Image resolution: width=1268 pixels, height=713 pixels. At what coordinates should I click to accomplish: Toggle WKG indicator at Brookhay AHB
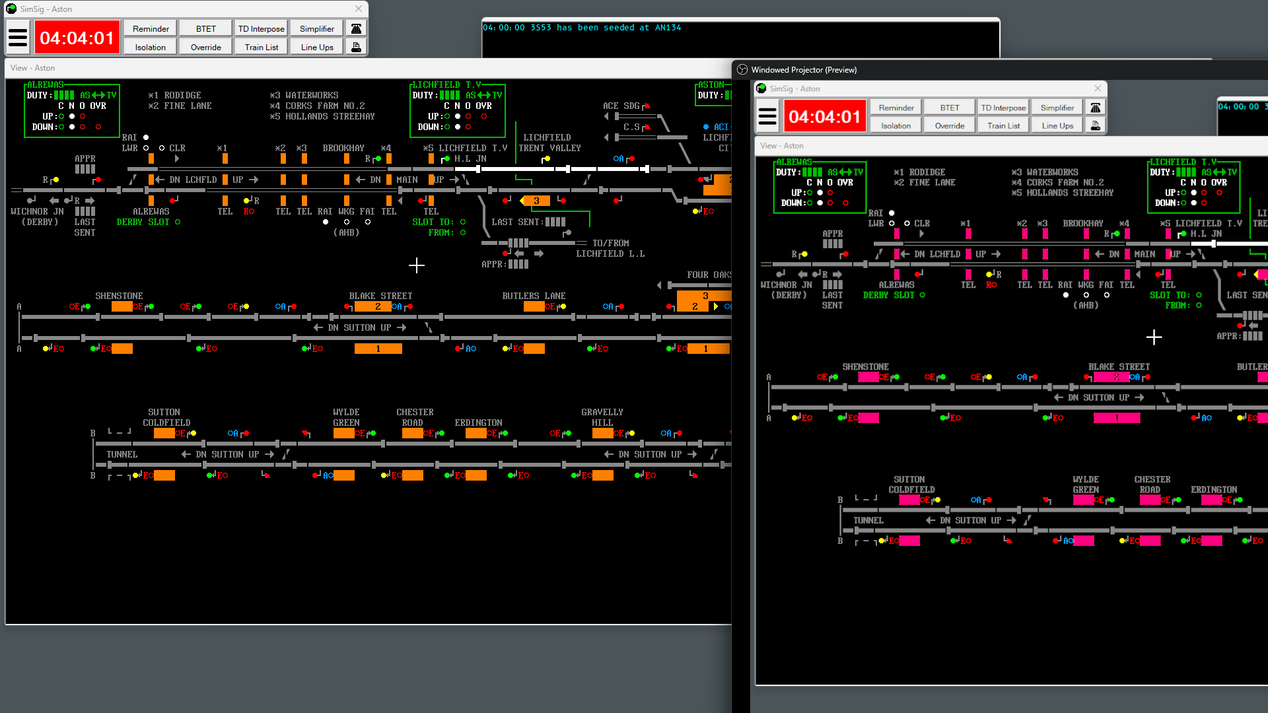(x=347, y=222)
